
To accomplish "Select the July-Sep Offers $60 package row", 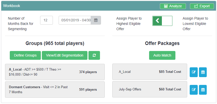I will point(150,89).
